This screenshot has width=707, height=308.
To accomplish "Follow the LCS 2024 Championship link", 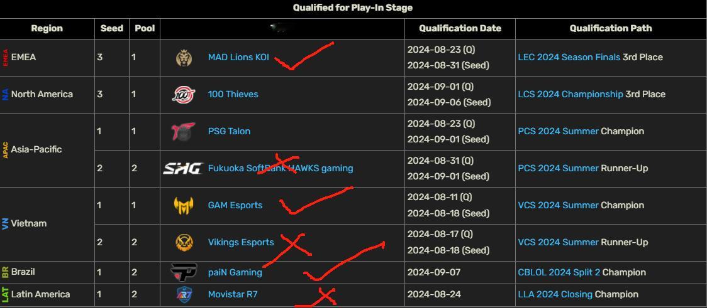I will pos(571,94).
